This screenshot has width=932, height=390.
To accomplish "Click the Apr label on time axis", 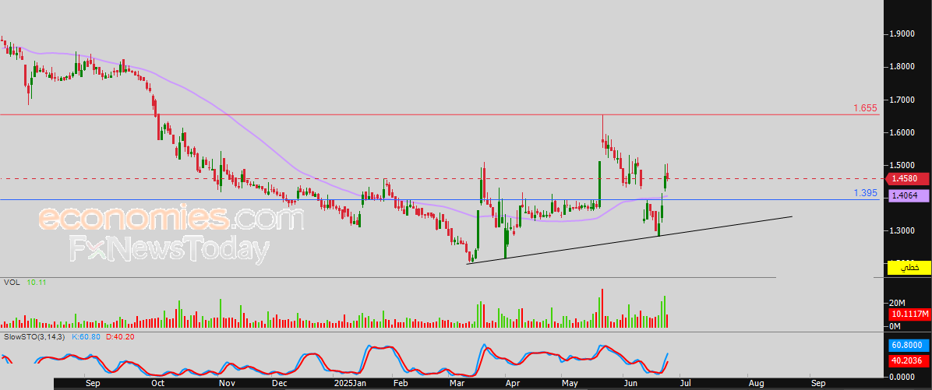I will 512,384.
